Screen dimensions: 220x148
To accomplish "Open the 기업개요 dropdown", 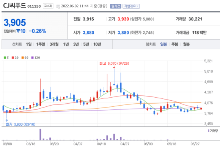I will (131, 6).
